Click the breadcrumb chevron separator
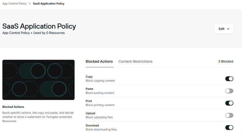 (30, 4)
